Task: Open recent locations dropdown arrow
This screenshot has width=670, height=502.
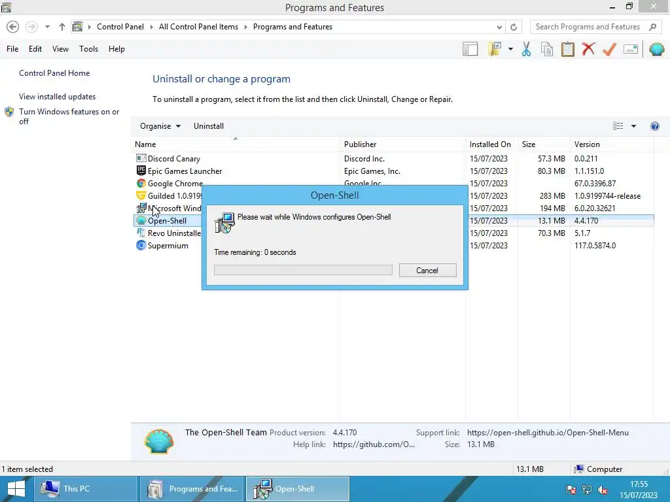Action: click(47, 27)
